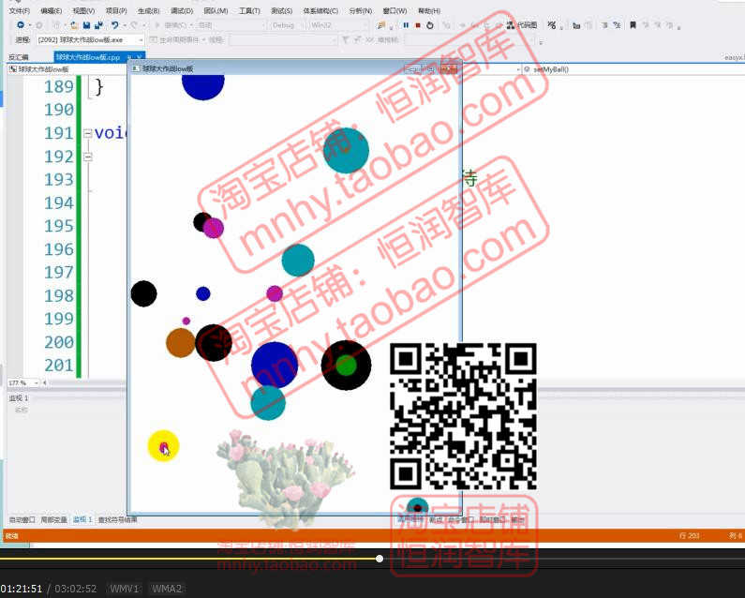The height and width of the screenshot is (598, 745).
Task: Open the Debug configuration dropdown
Action: coord(286,25)
